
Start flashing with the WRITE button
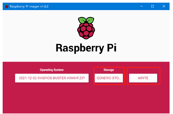tap(143, 78)
